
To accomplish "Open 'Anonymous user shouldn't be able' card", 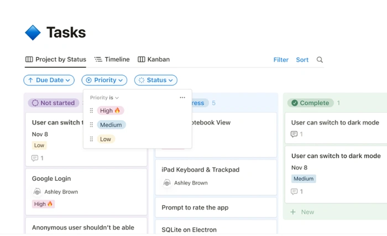I will (x=86, y=227).
